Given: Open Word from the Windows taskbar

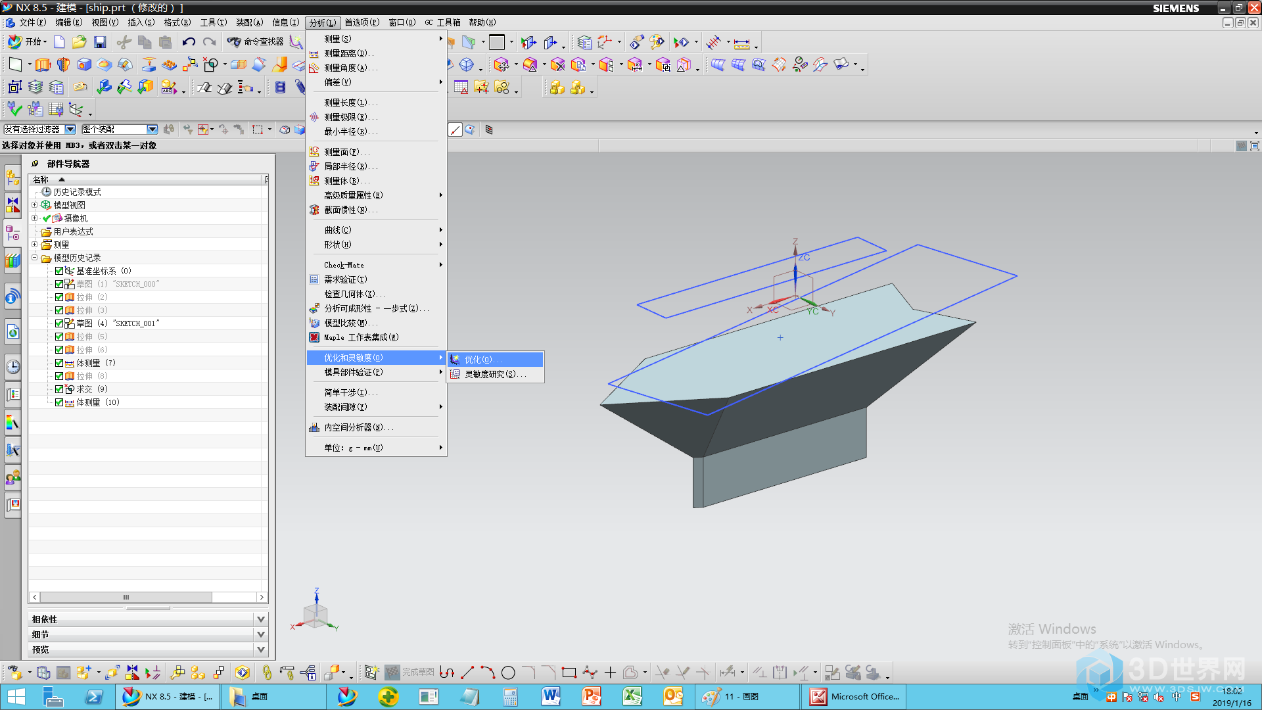Looking at the screenshot, I should tap(551, 696).
